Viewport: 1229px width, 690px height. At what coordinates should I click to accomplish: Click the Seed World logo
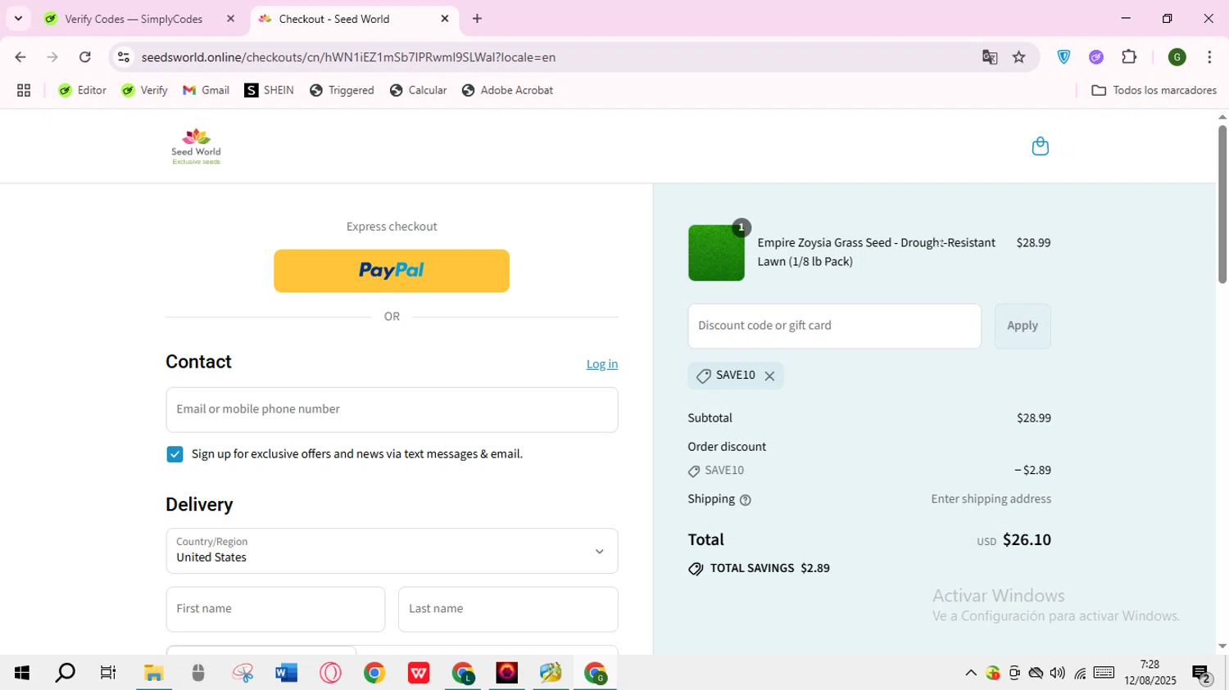(196, 147)
